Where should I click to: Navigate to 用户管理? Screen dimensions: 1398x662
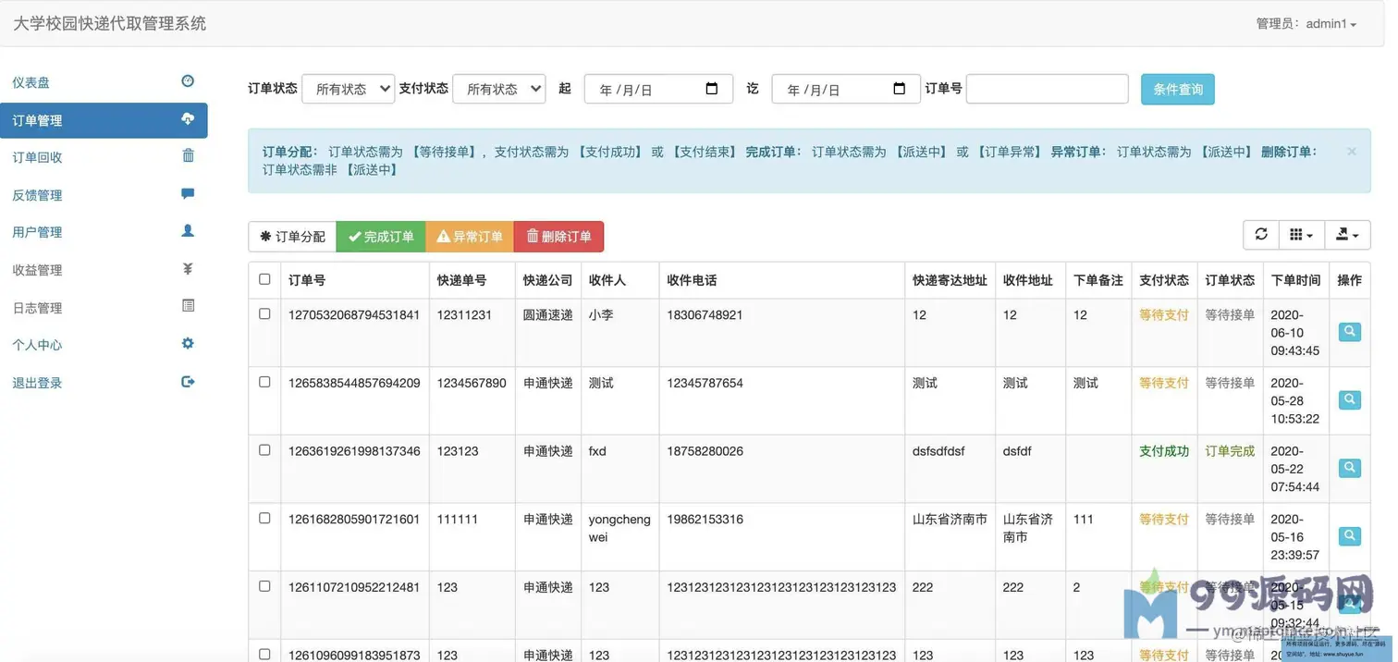tap(104, 232)
